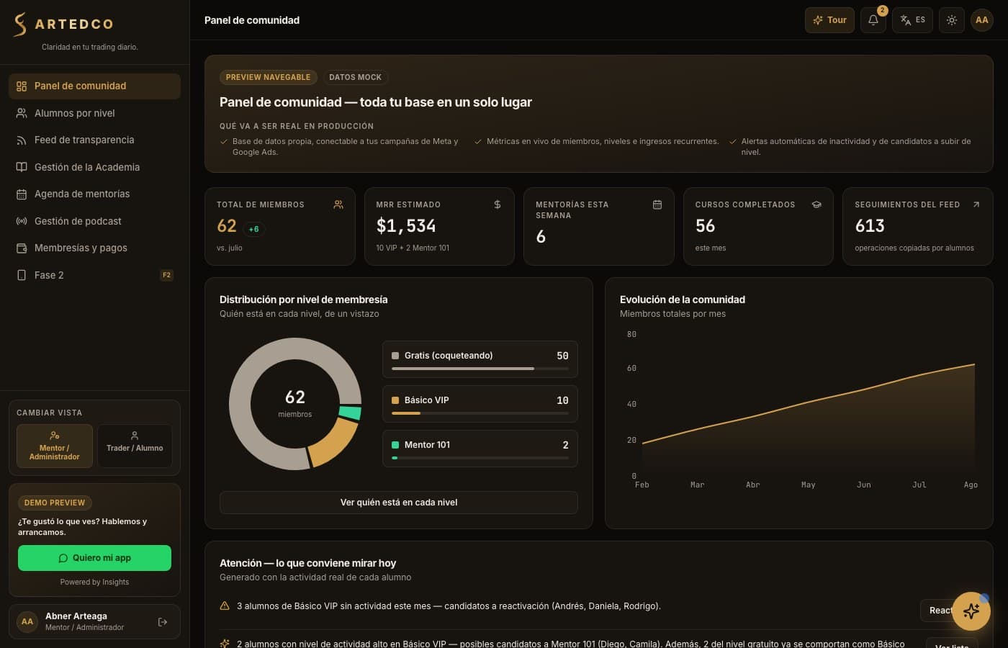
Task: Click warning triangle icon in Atención list
Action: click(x=225, y=606)
